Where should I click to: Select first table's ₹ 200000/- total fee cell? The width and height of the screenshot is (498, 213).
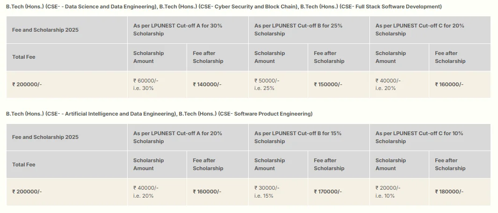[67, 84]
